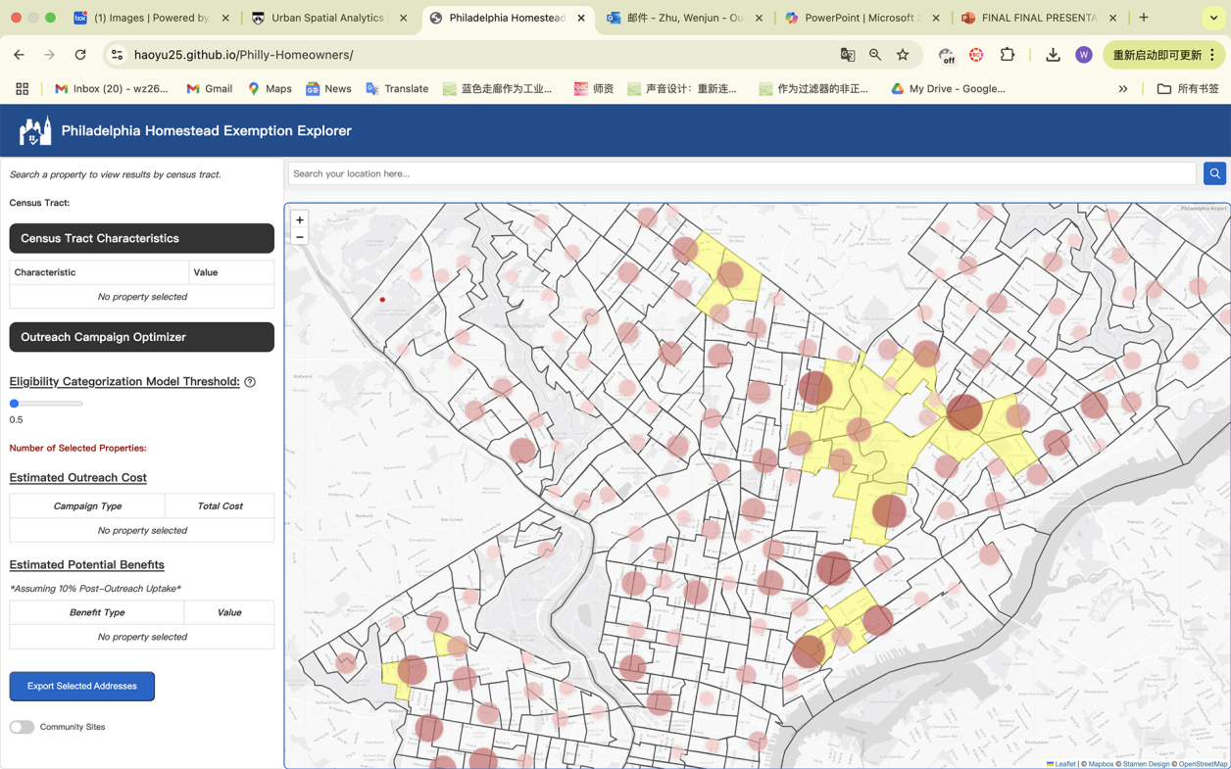Click the Estimated Outreach Cost heading
Viewport: 1231px width, 769px height.
(78, 478)
